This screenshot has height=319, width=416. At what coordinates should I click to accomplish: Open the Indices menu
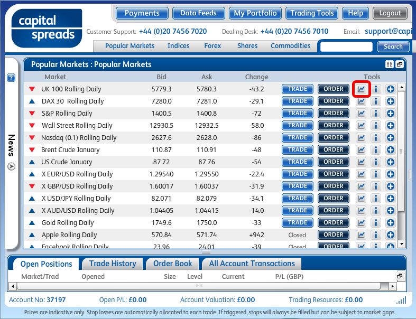[178, 46]
